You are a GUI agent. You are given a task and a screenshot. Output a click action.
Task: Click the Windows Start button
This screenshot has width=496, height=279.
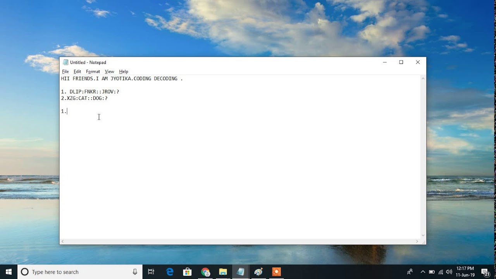click(9, 272)
